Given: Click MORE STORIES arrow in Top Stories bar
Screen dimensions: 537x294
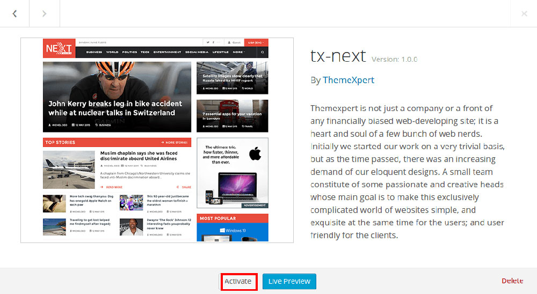Looking at the screenshot, I should pos(162,142).
